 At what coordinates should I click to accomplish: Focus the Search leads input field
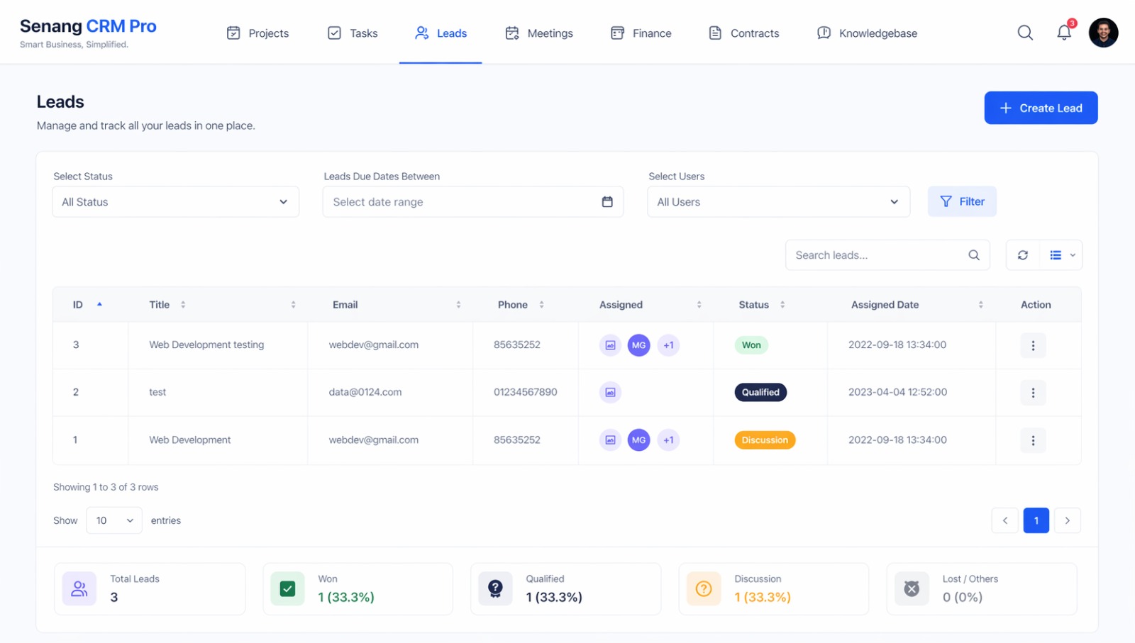pyautogui.click(x=877, y=255)
